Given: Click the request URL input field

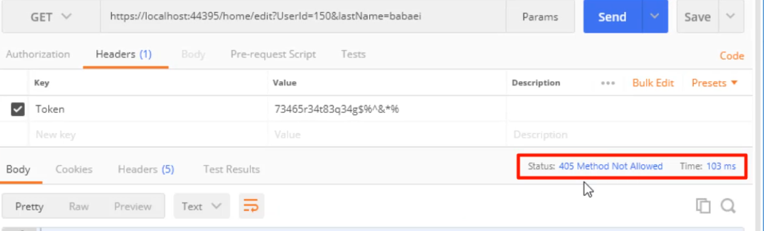Looking at the screenshot, I should coord(303,17).
